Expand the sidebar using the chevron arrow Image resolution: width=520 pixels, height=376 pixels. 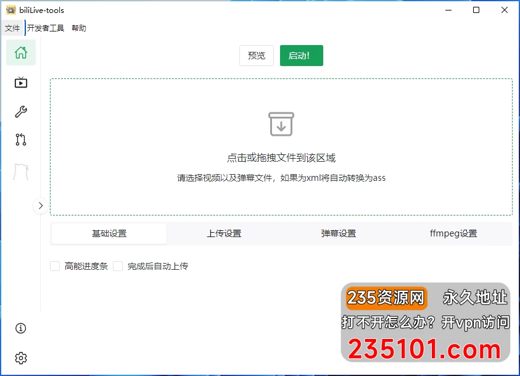[x=40, y=206]
